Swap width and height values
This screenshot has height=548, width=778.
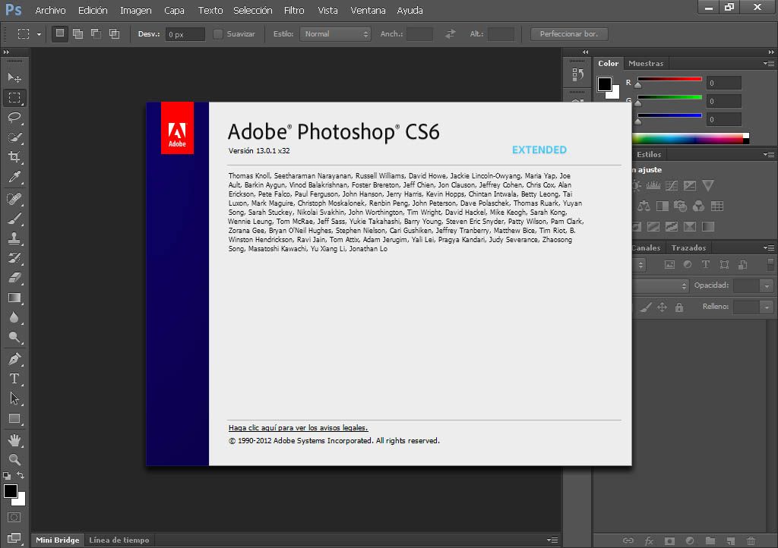pos(450,33)
